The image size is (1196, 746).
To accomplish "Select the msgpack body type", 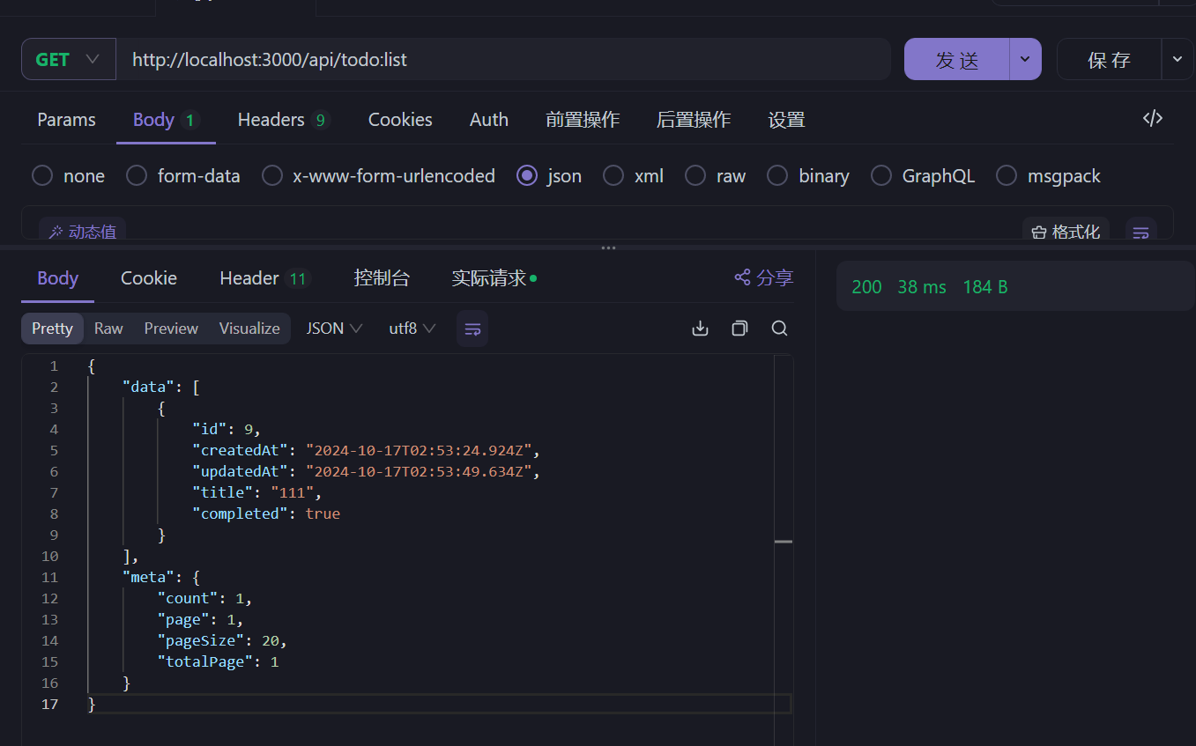I will click(x=1049, y=176).
